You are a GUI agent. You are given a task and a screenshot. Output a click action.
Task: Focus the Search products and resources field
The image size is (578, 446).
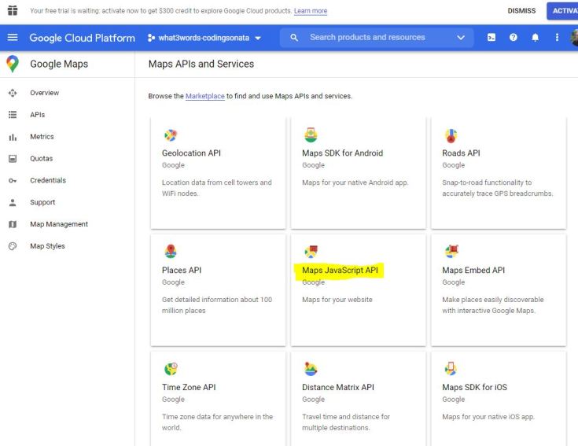(x=377, y=38)
